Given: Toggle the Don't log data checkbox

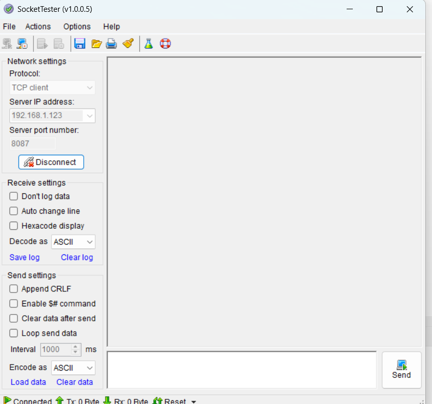Looking at the screenshot, I should [x=13, y=196].
